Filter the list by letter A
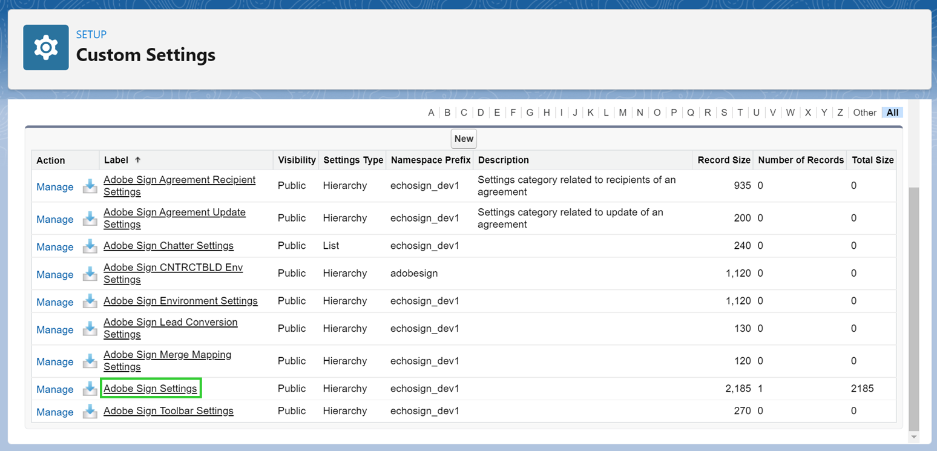 pos(431,113)
